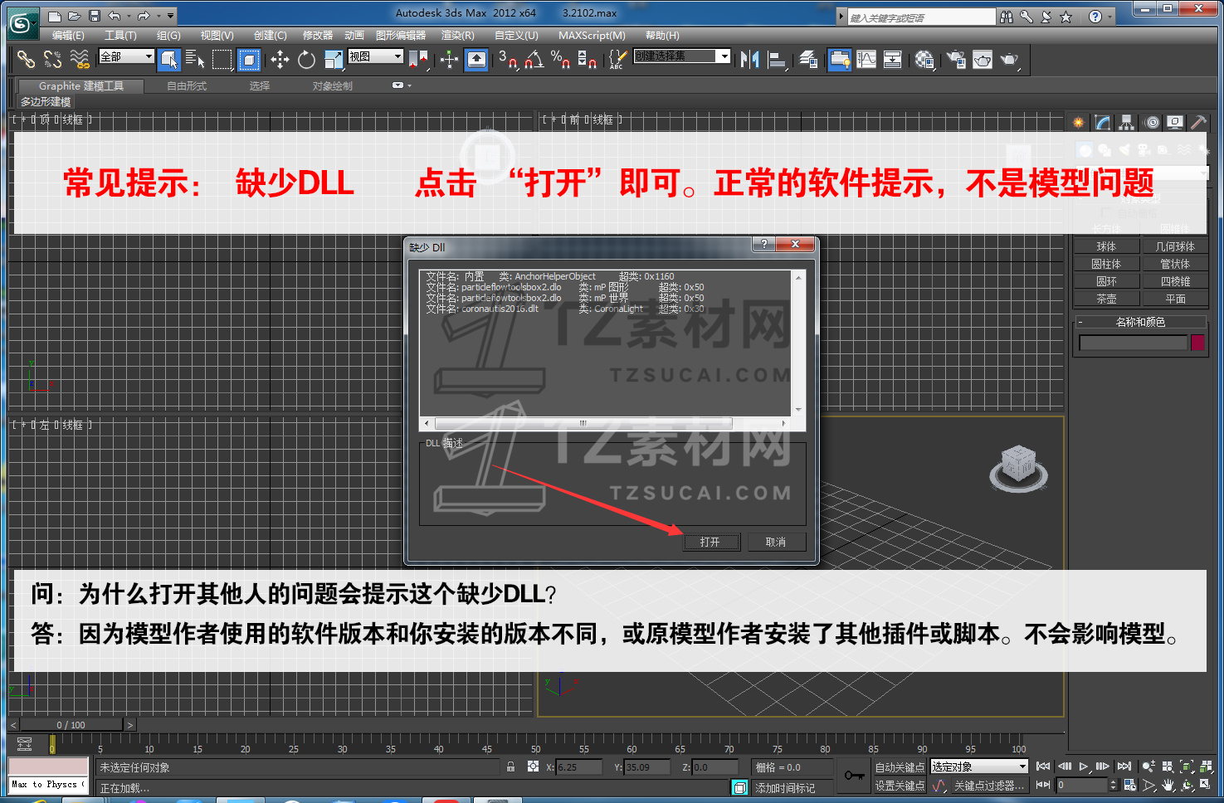Click the 几何球体 geosphere button
Screen dimensions: 1224x803
(x=1175, y=246)
